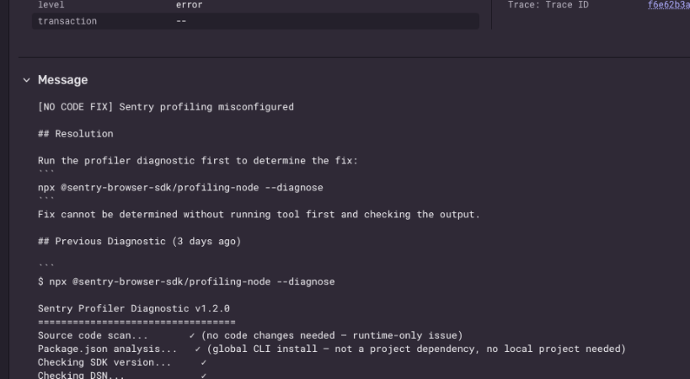Select 'Fix cannot be determined' sentence
Viewport: 690px width, 379px height.
[259, 214]
